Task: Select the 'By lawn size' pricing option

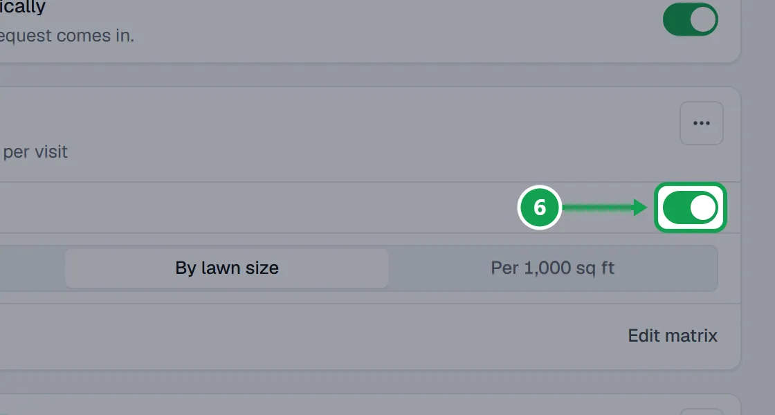Action: pos(227,268)
